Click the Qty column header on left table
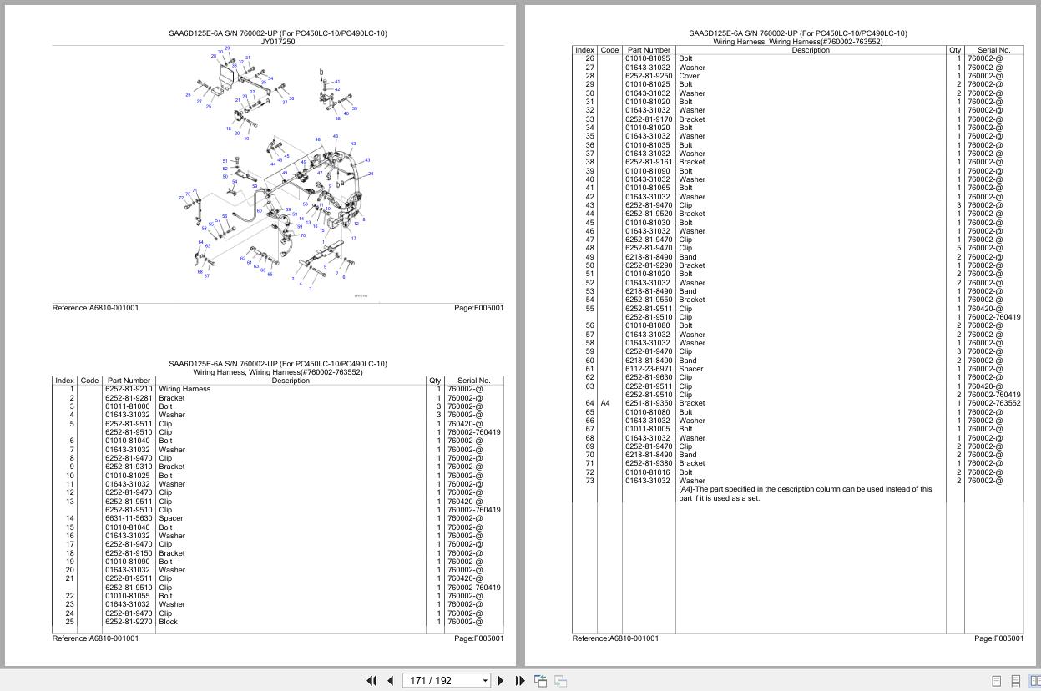The height and width of the screenshot is (691, 1041). [x=435, y=381]
